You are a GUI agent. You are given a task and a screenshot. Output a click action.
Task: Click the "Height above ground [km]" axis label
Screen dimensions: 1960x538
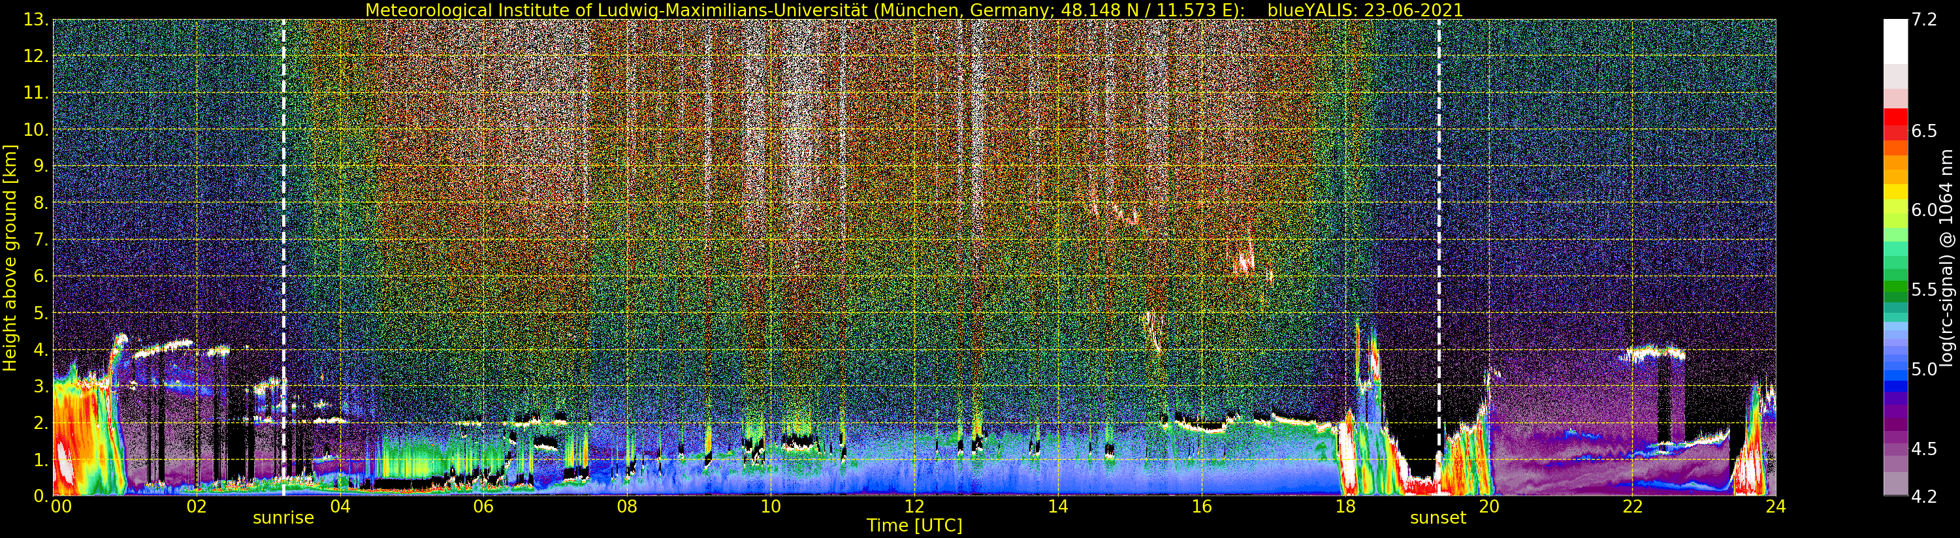point(10,257)
